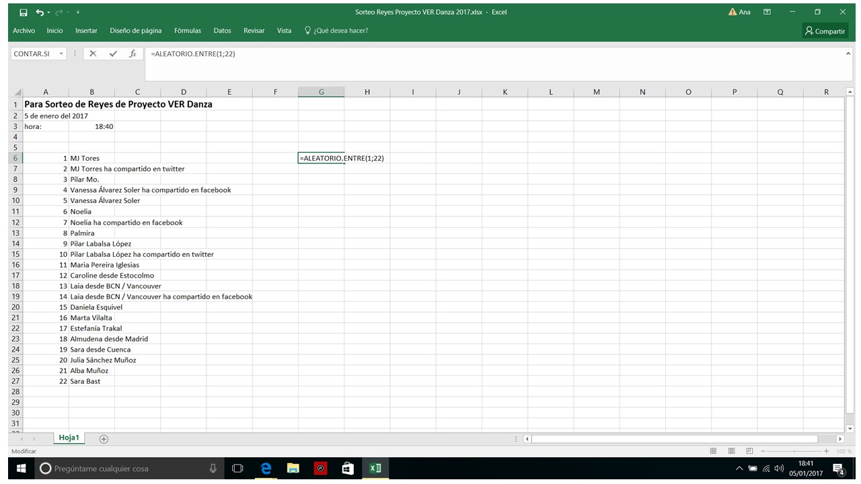Viewport: 861px width, 484px height.
Task: Select the Hoja1 sheet tab
Action: [69, 438]
